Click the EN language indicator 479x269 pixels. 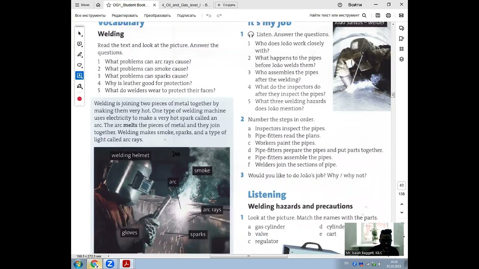346,263
